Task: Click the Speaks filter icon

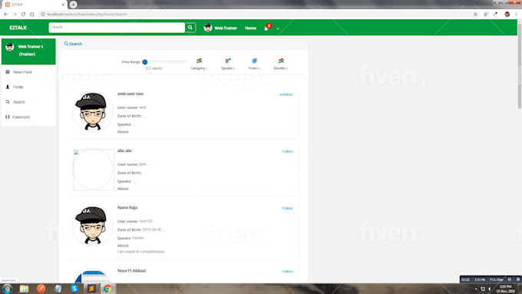Action: 228,61
